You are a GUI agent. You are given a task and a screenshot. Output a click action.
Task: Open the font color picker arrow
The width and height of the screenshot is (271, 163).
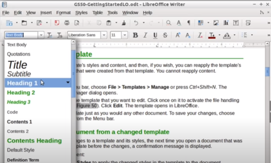219,35
